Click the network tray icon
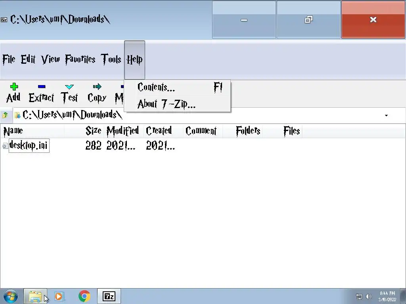The image size is (406, 304). (359, 296)
